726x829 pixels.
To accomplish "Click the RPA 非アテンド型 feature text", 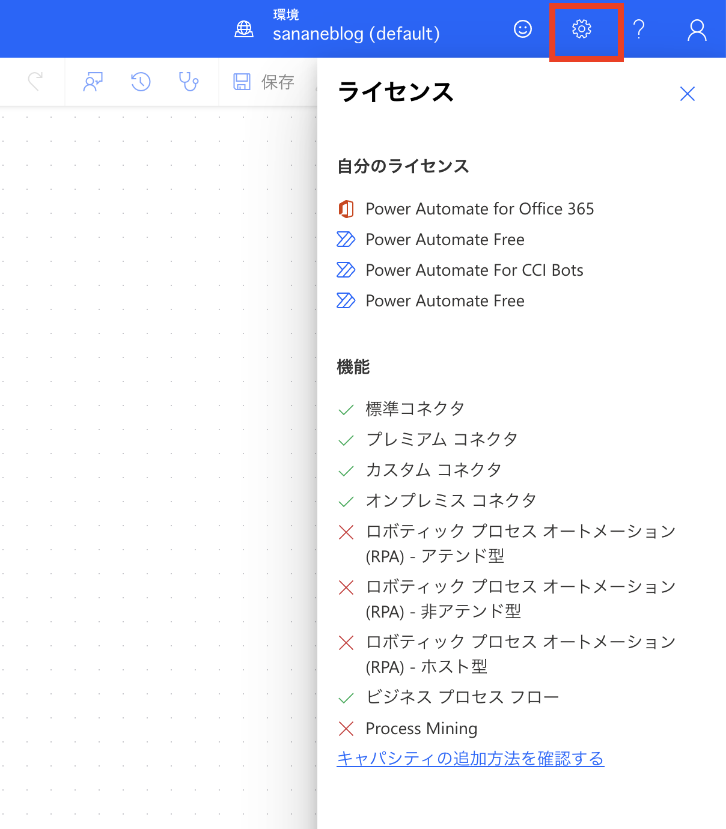I will tap(520, 599).
